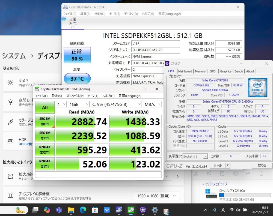Click Rename icon in Explorer toolbar
This screenshot has height=216, width=273.
pyautogui.click(x=235, y=173)
